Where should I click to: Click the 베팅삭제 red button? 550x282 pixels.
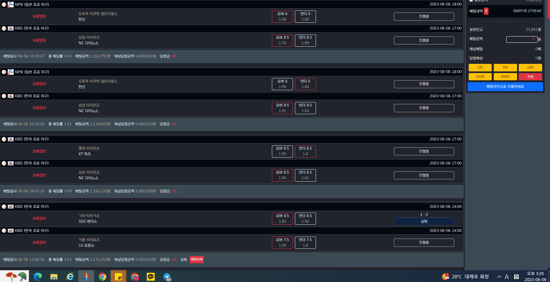tap(196, 260)
